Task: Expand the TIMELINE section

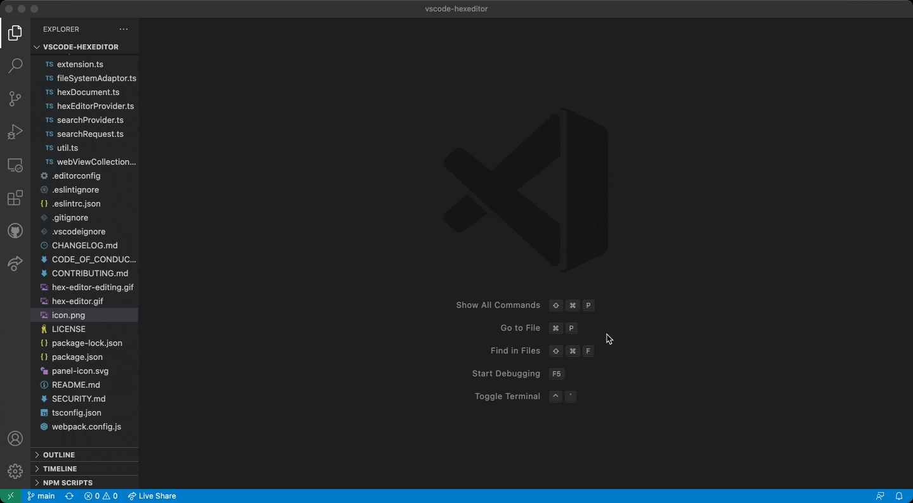Action: tap(60, 469)
